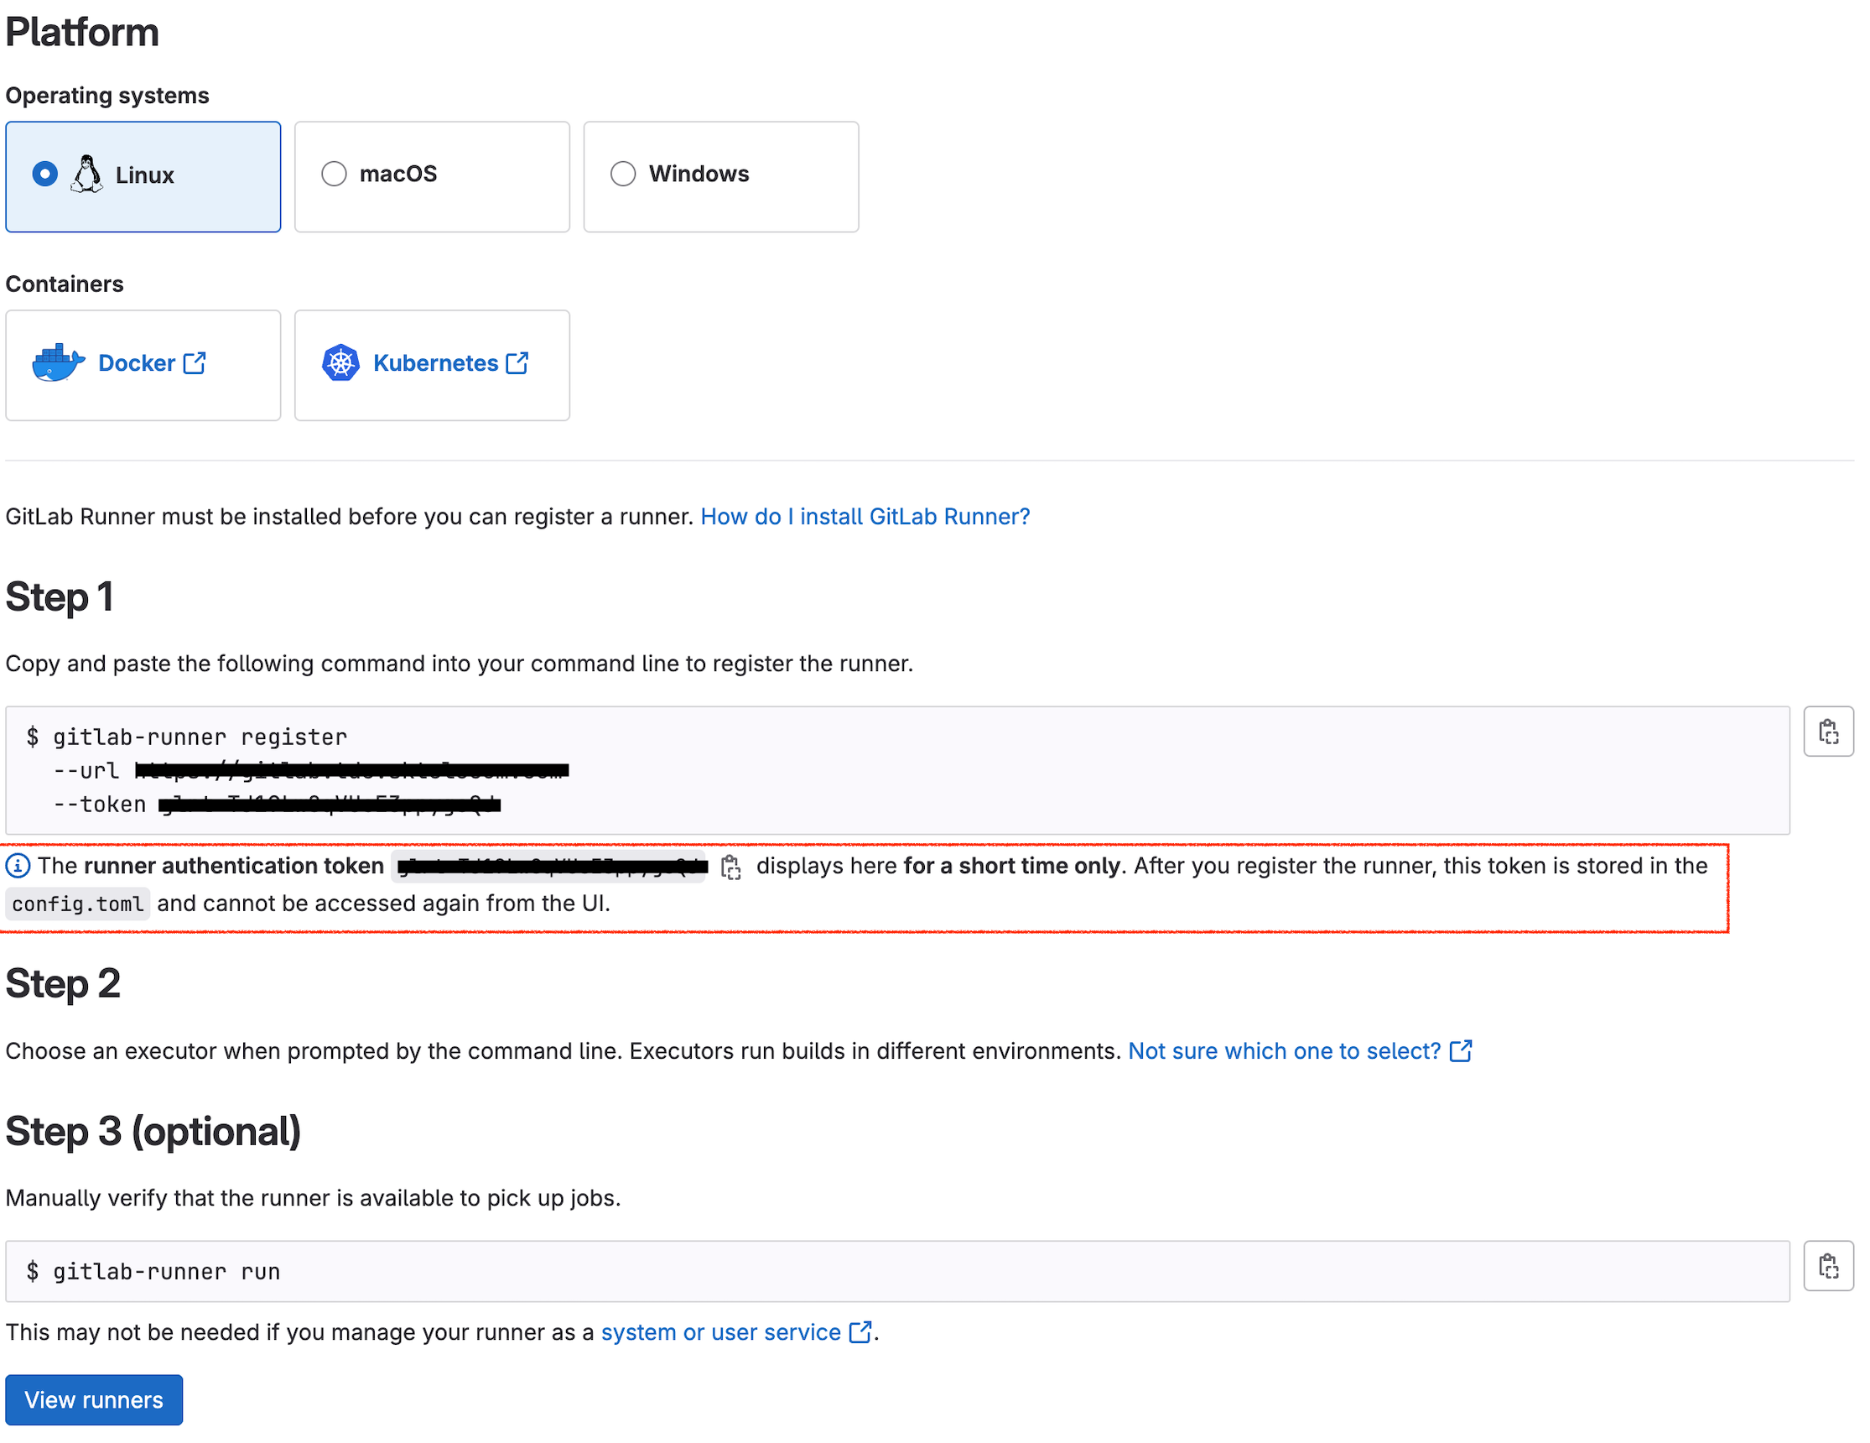1870x1443 pixels.
Task: Click the Step 3 (optional) heading
Action: coord(153,1131)
